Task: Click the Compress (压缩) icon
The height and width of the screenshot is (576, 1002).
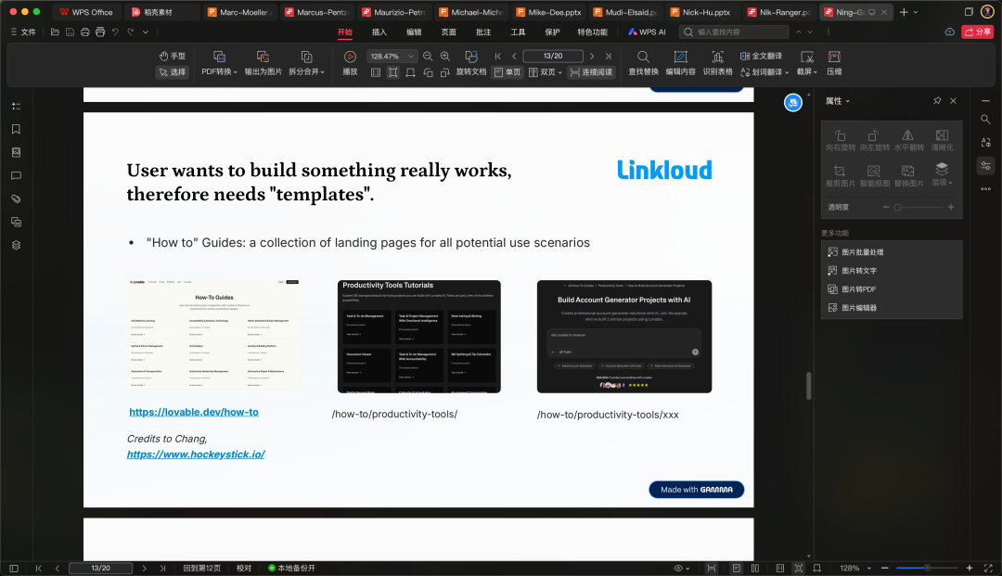Action: point(834,57)
